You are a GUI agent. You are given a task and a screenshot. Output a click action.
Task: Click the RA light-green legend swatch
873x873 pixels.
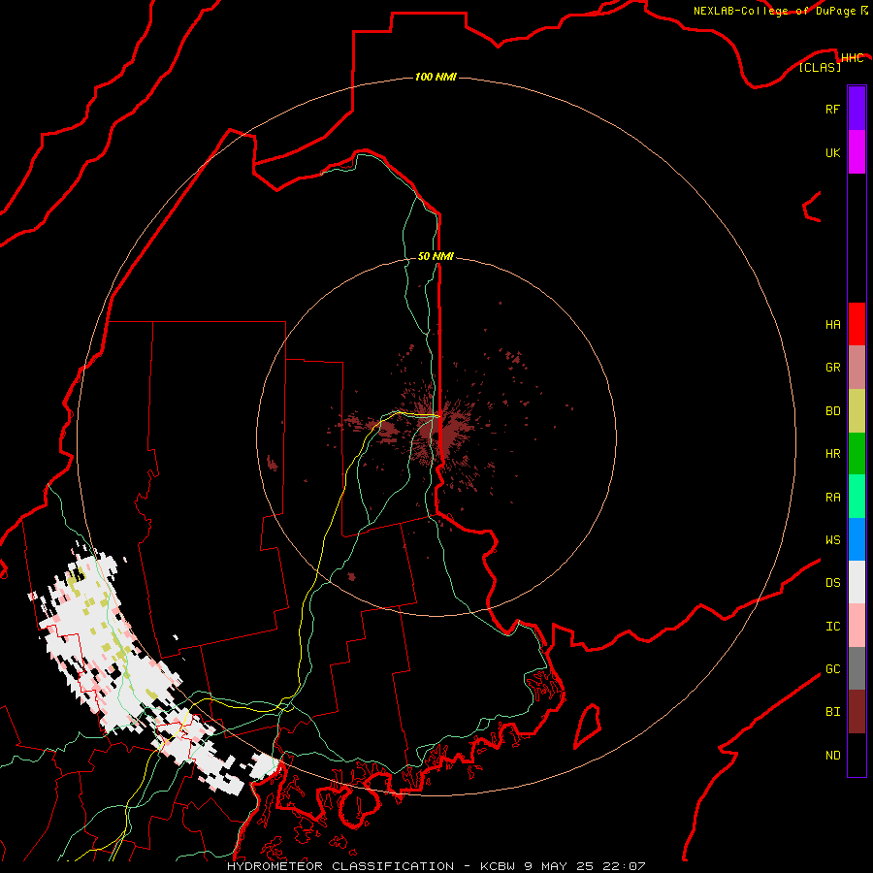[x=857, y=497]
